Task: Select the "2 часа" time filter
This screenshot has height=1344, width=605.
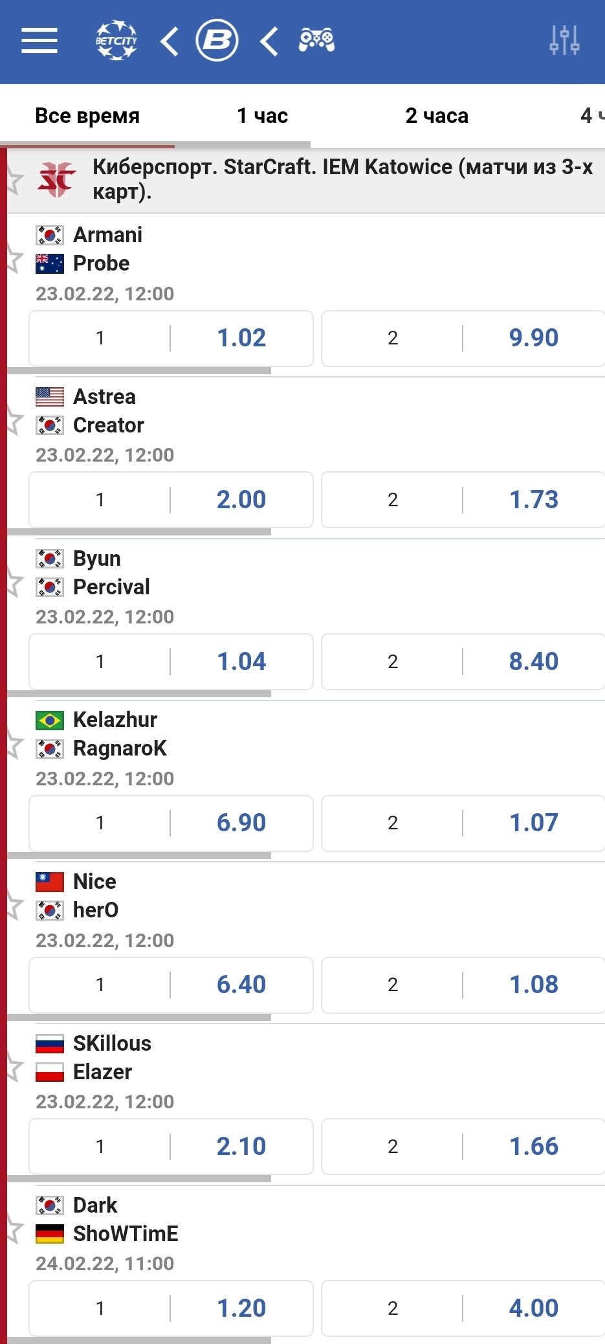Action: coord(437,116)
